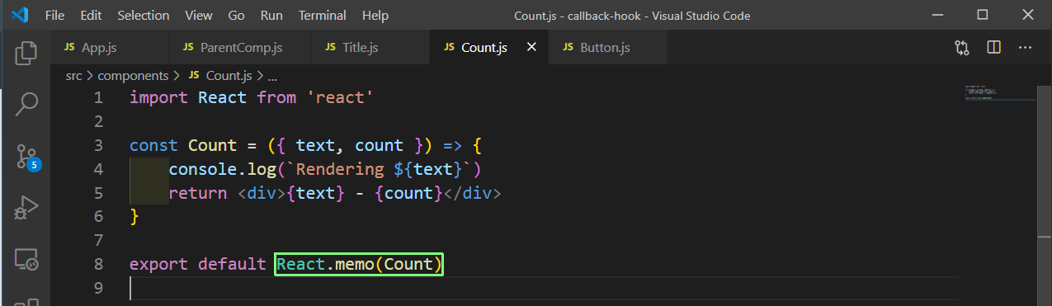Click the export keyword on line 8
The height and width of the screenshot is (306, 1052).
click(158, 265)
